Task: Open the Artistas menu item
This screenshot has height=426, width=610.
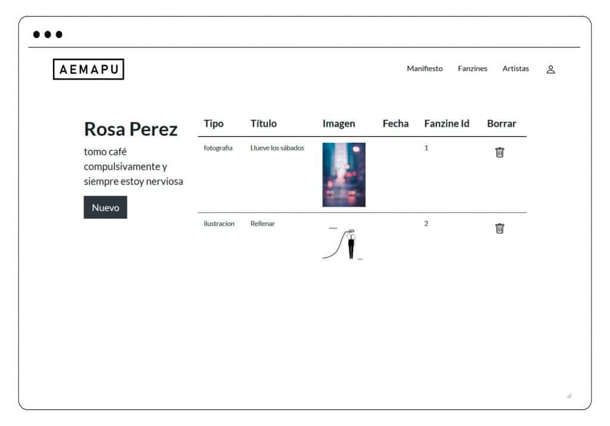Action: tap(515, 68)
